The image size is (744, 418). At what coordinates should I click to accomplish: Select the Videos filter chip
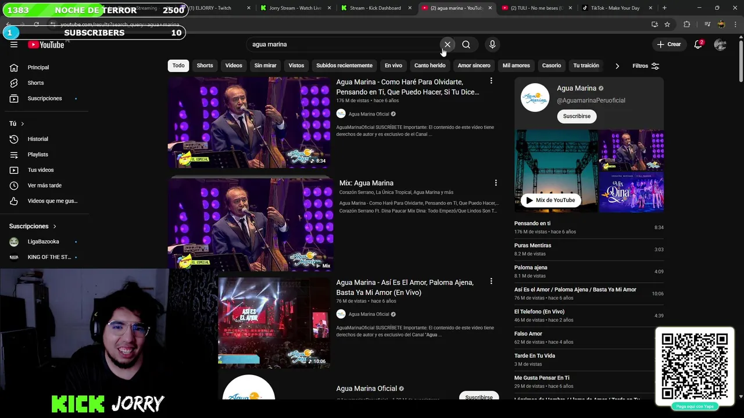(x=234, y=66)
